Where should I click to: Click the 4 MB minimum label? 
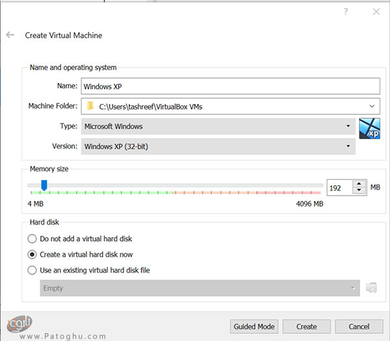click(36, 204)
